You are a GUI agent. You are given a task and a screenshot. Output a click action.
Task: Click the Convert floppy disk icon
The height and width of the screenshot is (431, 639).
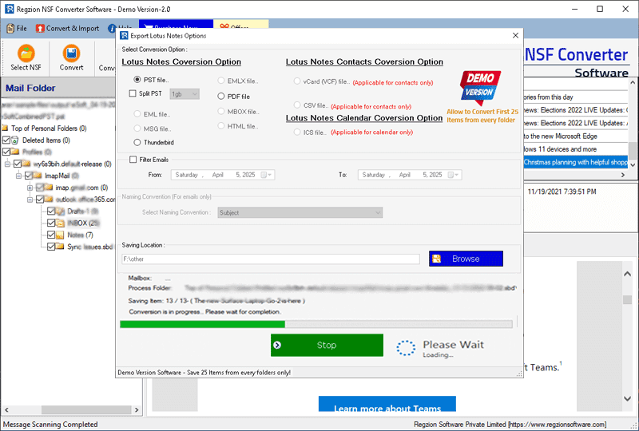71,53
